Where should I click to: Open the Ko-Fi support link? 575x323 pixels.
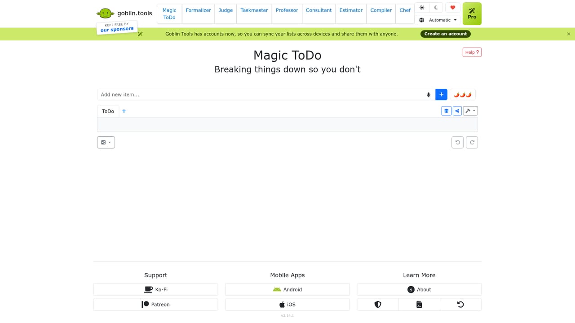156,289
